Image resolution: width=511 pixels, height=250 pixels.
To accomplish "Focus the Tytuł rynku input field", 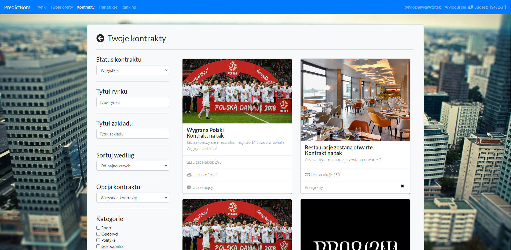I will (x=133, y=102).
